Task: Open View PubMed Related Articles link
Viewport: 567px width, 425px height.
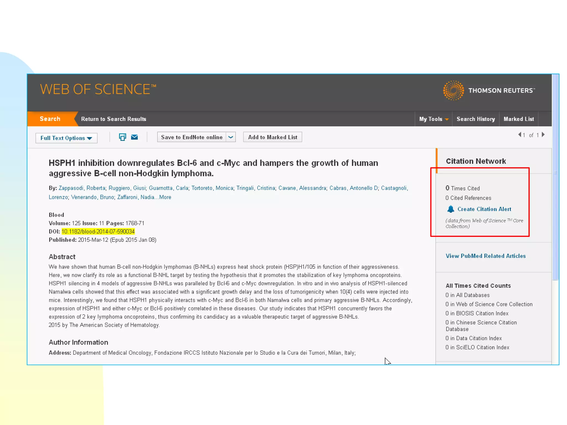Action: pos(486,256)
